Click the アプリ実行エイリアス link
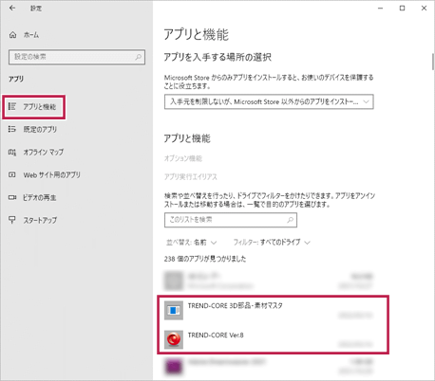The width and height of the screenshot is (435, 381). coord(191,177)
